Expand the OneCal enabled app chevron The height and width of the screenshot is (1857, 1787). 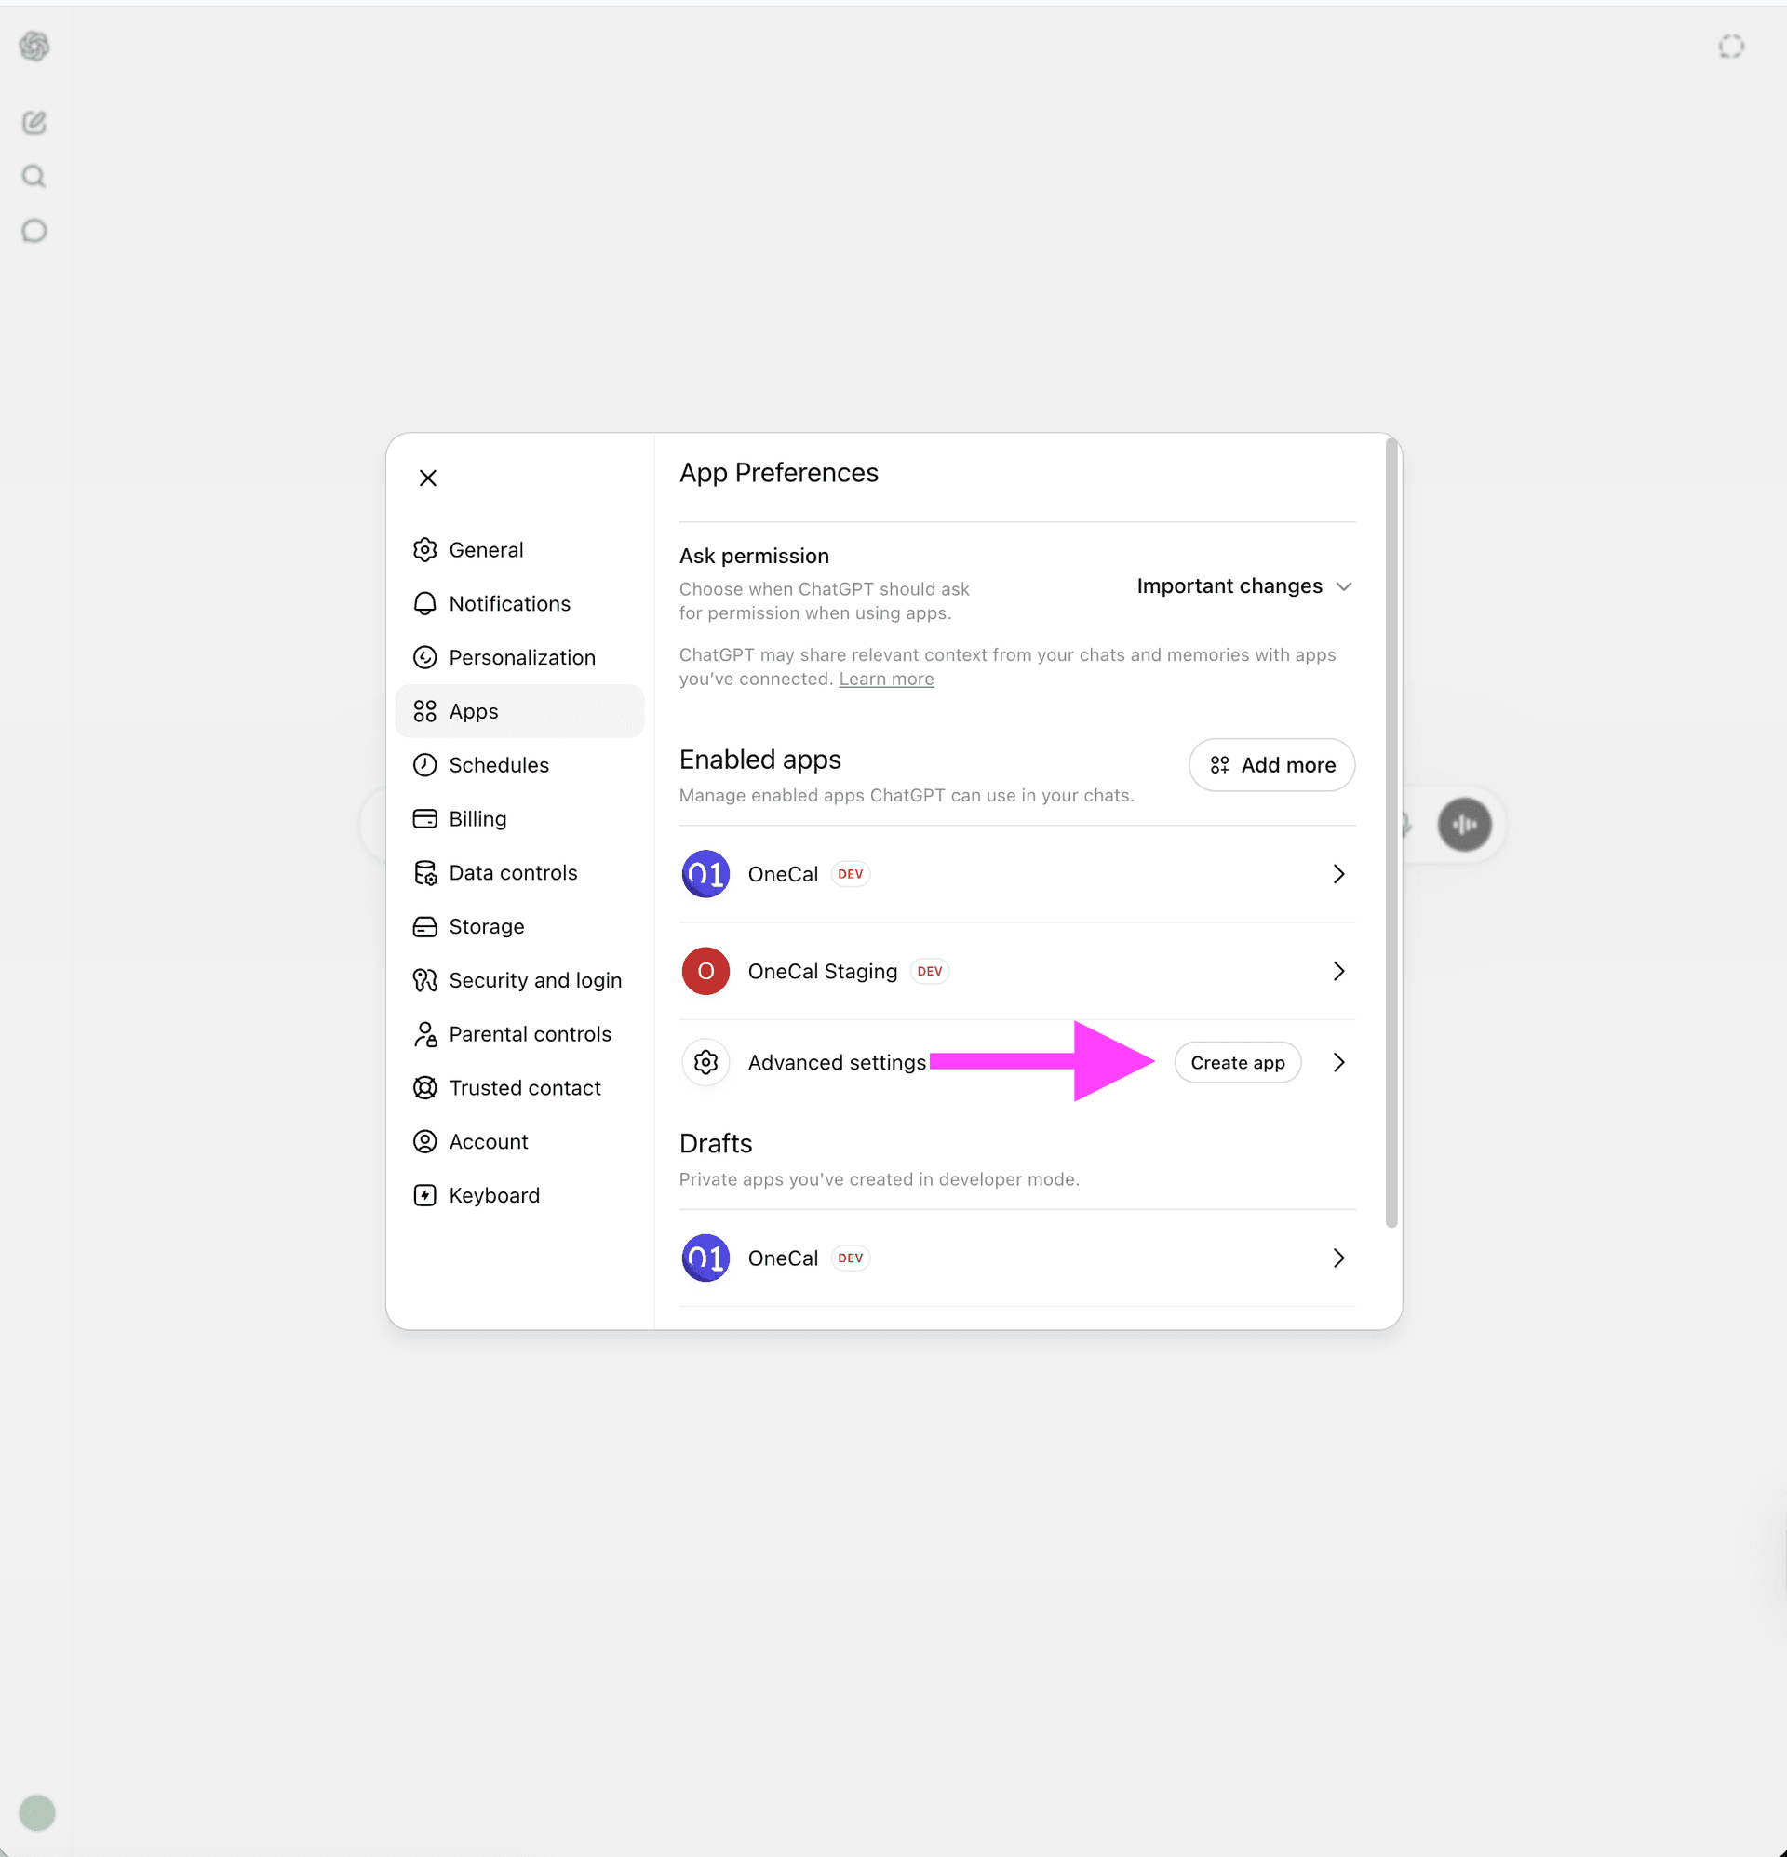click(x=1338, y=873)
